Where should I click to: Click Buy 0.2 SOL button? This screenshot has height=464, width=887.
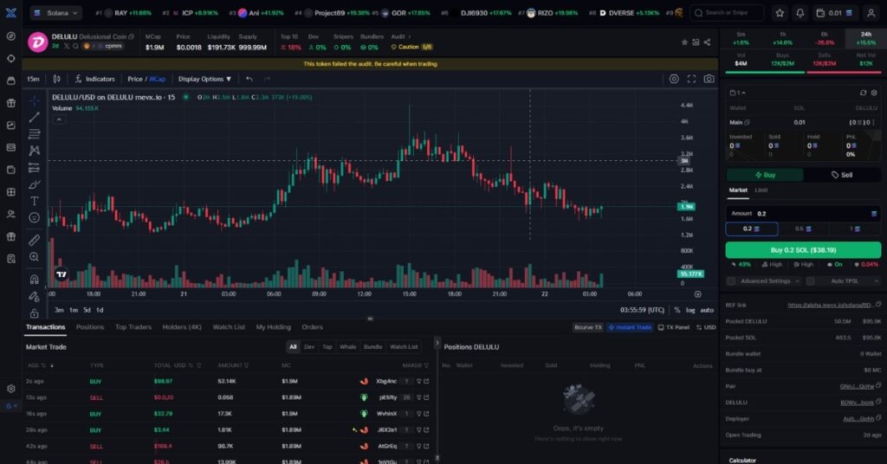tap(803, 250)
